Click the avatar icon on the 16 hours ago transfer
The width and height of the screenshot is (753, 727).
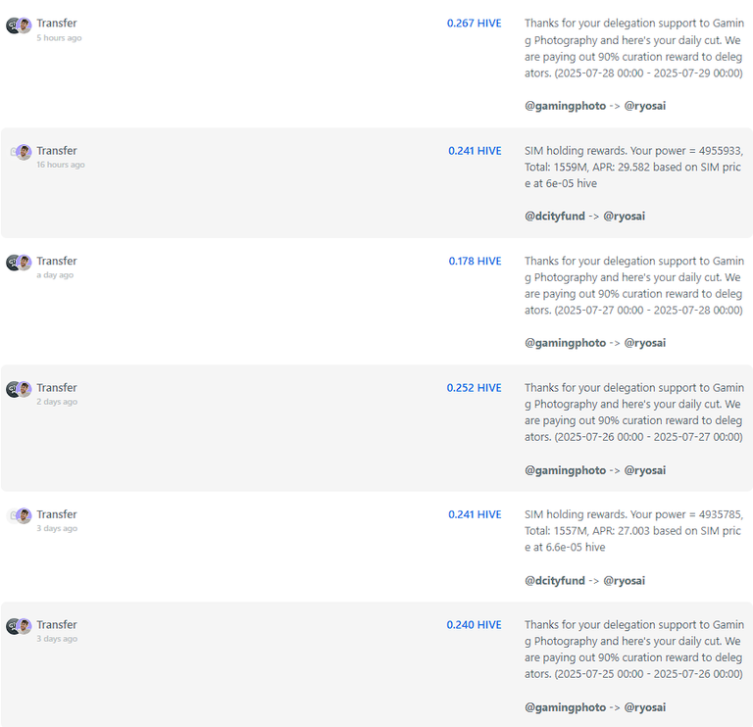[x=22, y=152]
